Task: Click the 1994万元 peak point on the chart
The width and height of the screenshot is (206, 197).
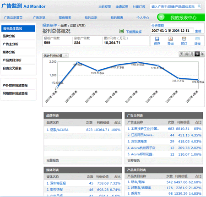Action: 77,62
